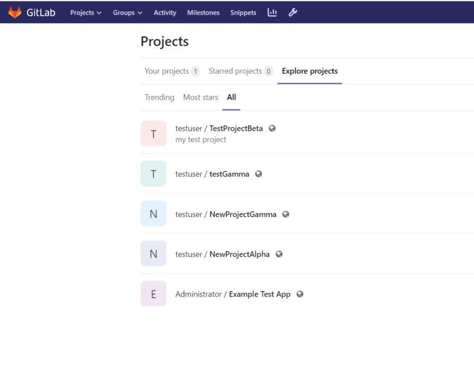Open the Snippets page
The image size is (474, 388).
[243, 12]
